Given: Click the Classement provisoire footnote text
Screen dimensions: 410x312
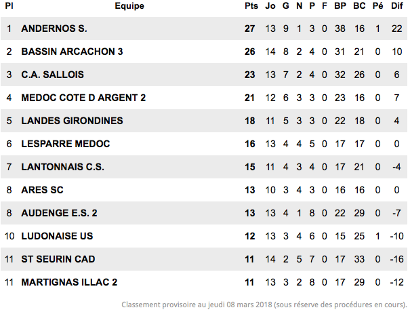Looking at the screenshot, I should [264, 305].
